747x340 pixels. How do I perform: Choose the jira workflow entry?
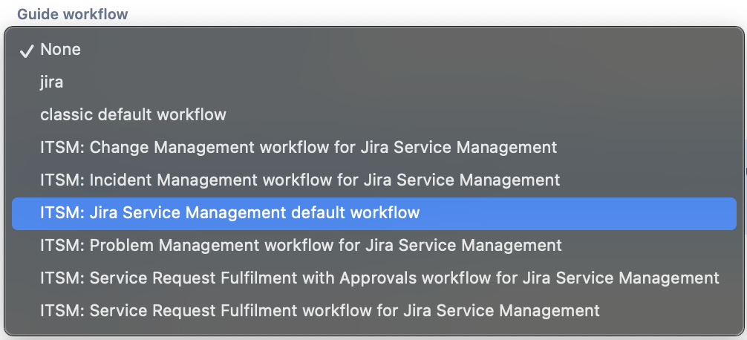click(374, 82)
